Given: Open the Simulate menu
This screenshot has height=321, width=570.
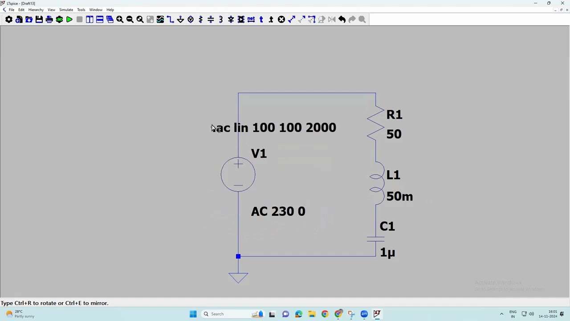Looking at the screenshot, I should (x=66, y=10).
